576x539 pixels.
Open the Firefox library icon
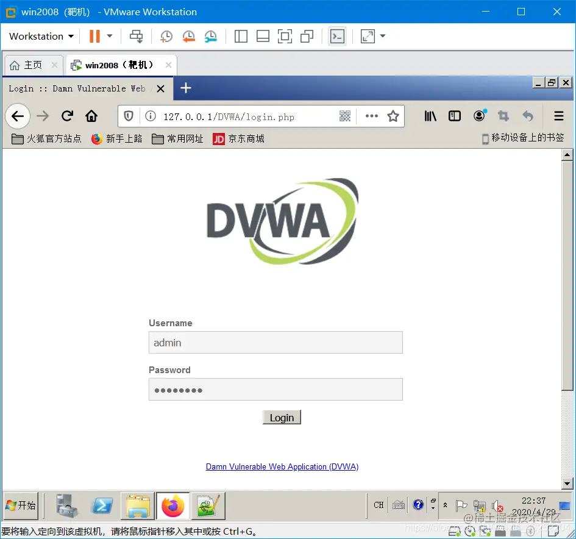(x=430, y=116)
